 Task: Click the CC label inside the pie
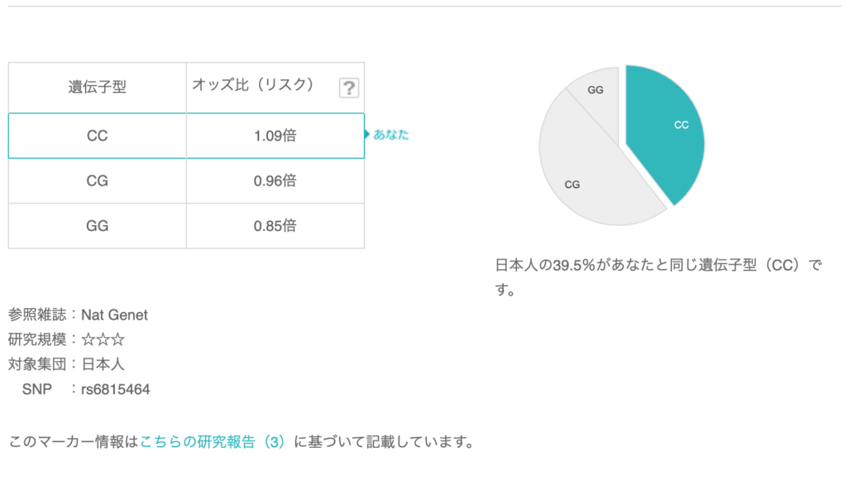[x=682, y=125]
